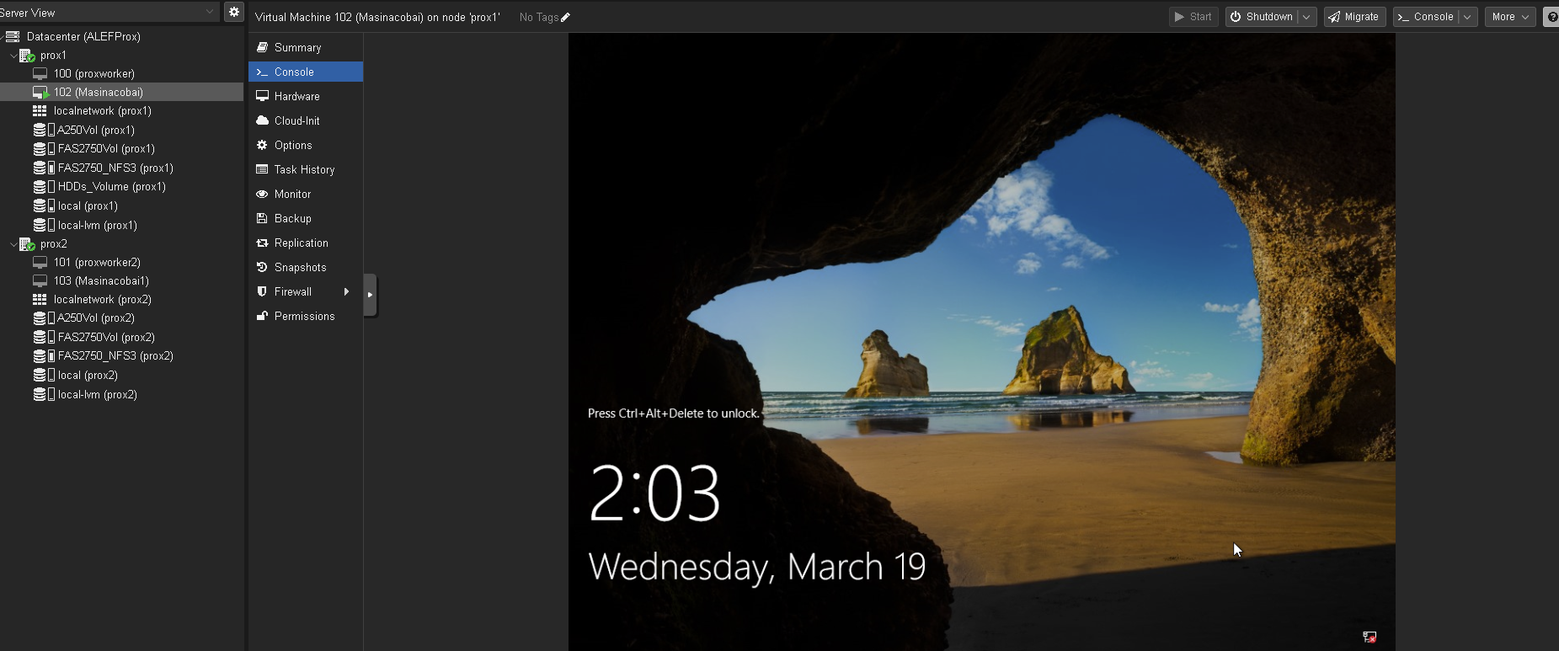Viewport: 1559px width, 651px height.
Task: Click 'Wednesday, March 19' date text
Action: click(756, 567)
